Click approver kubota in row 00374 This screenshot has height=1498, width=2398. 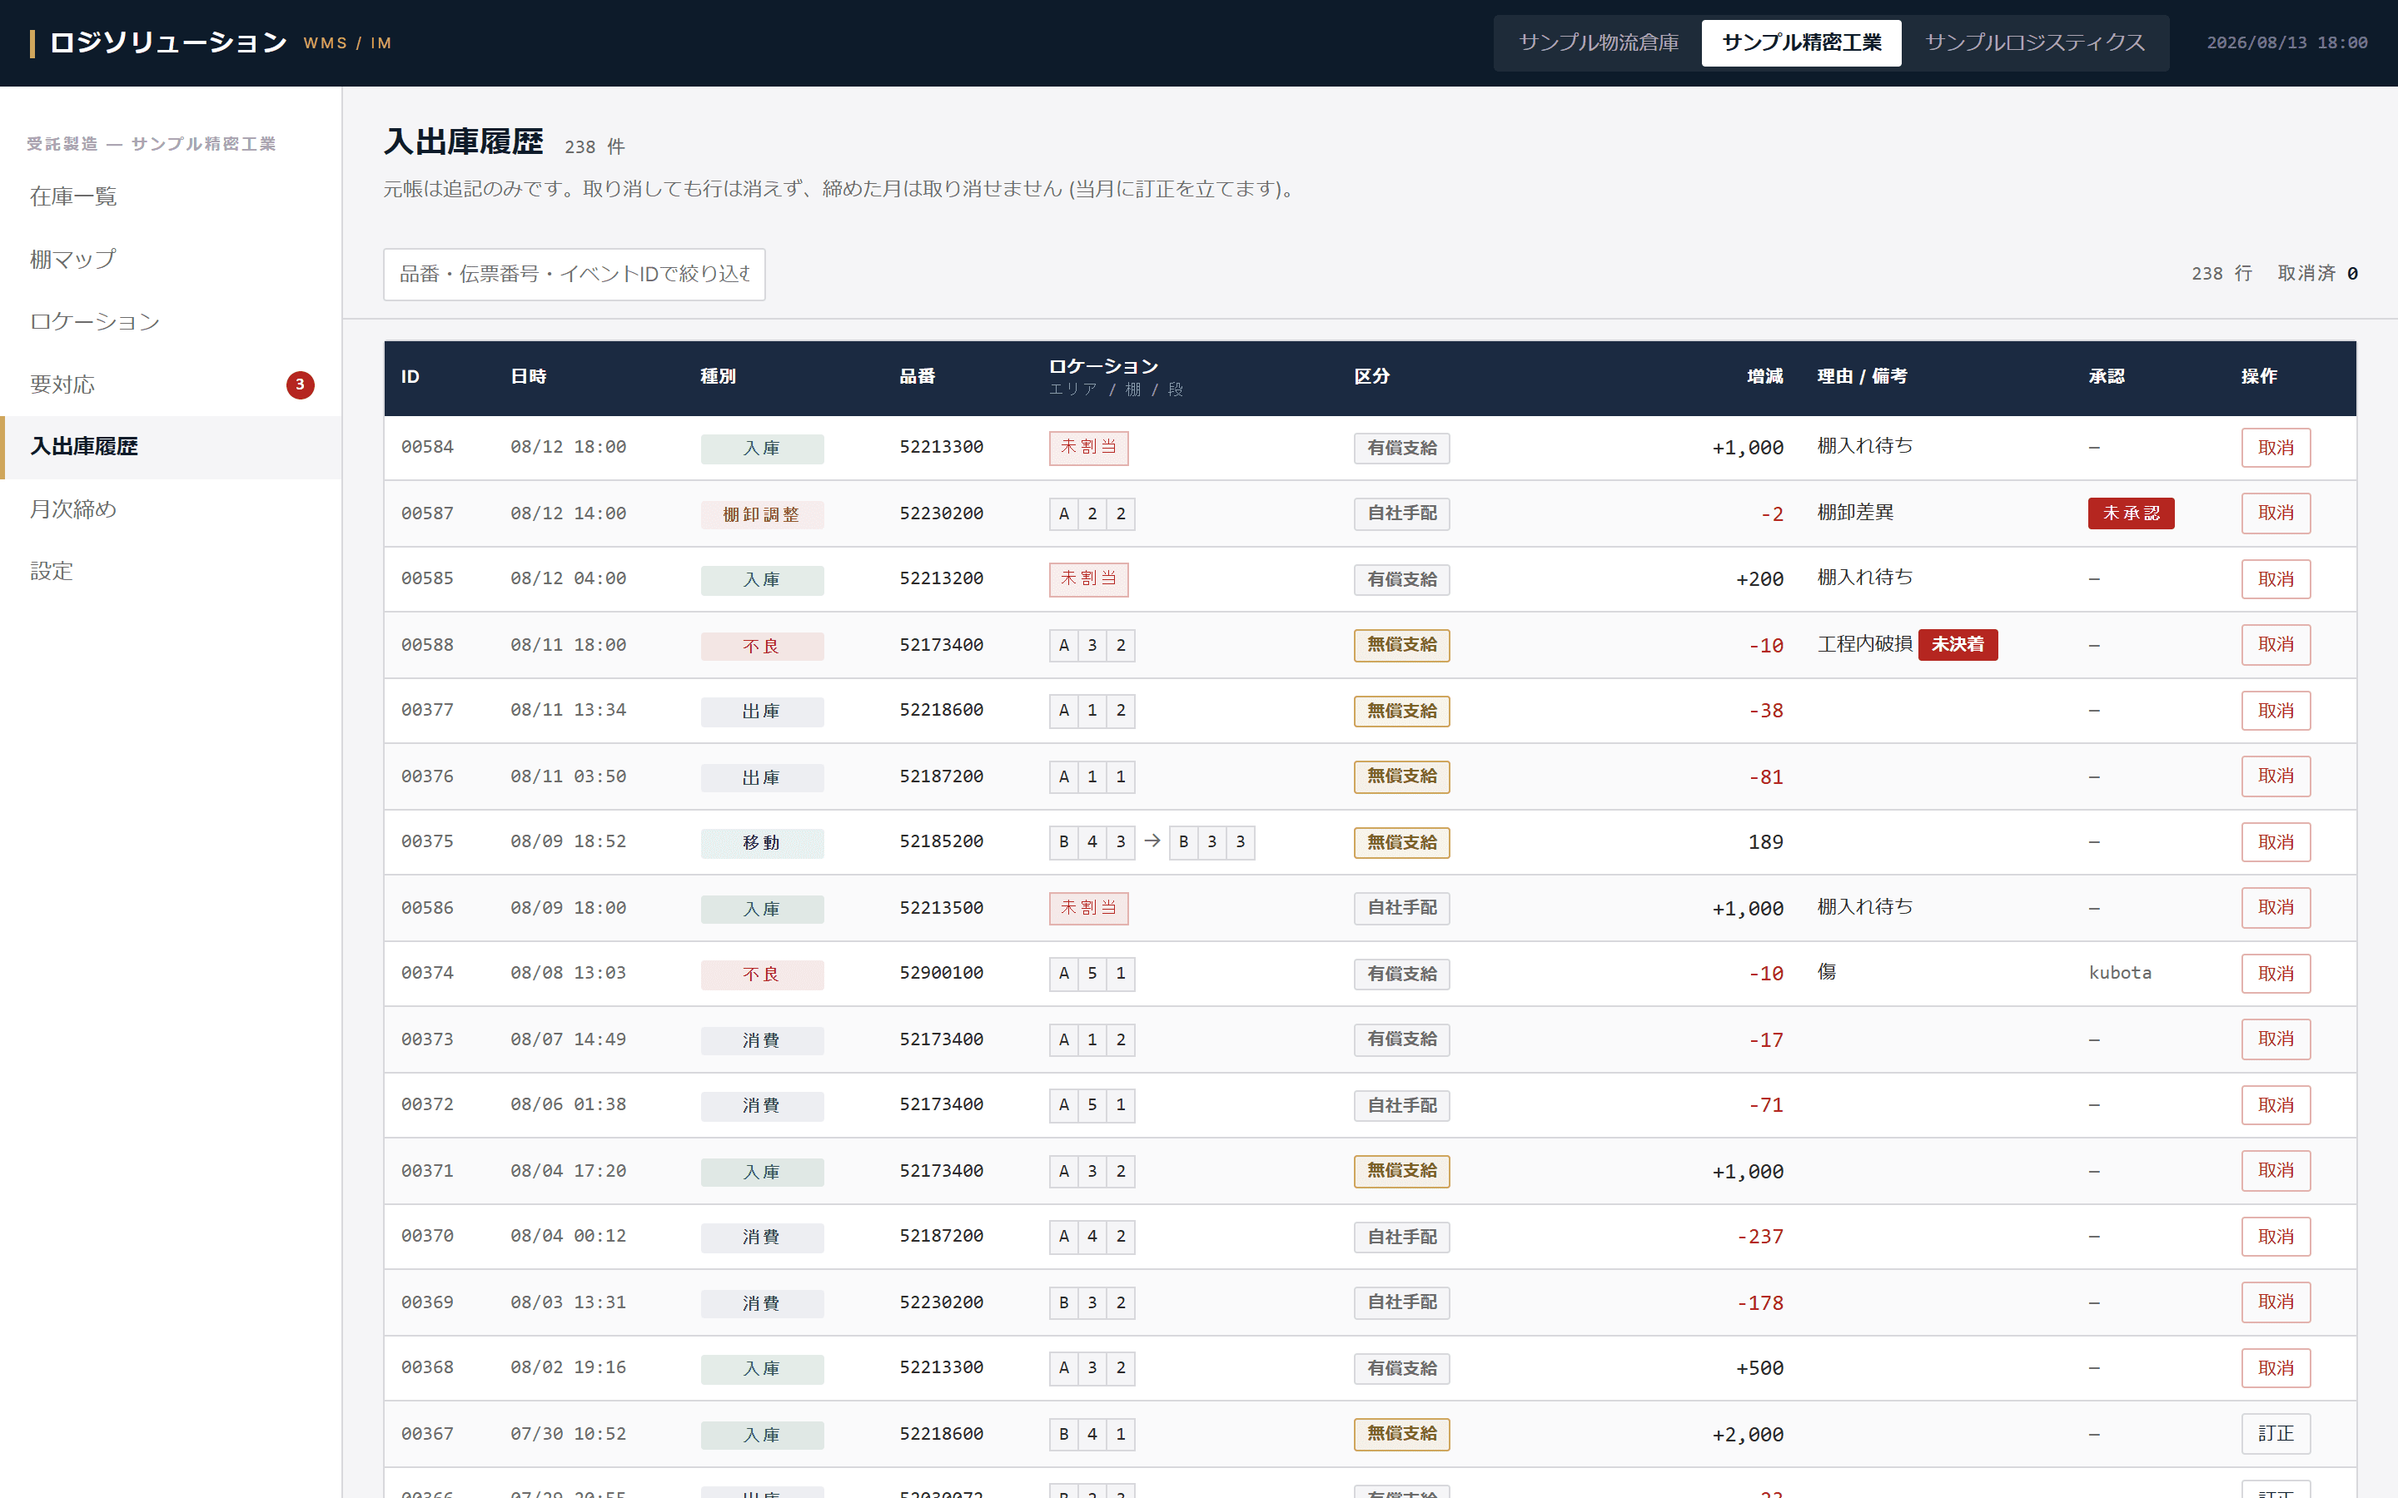(x=2120, y=973)
